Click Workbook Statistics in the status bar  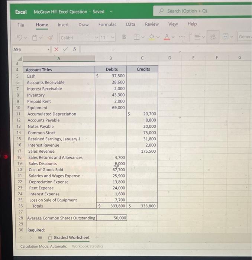click(88, 246)
